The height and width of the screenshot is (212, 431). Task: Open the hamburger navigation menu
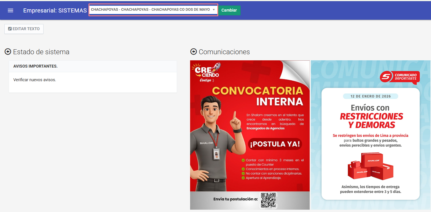[10, 10]
